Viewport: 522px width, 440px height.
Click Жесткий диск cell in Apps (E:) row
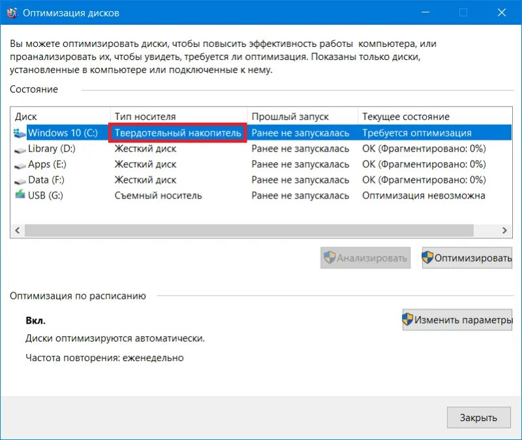tap(146, 165)
